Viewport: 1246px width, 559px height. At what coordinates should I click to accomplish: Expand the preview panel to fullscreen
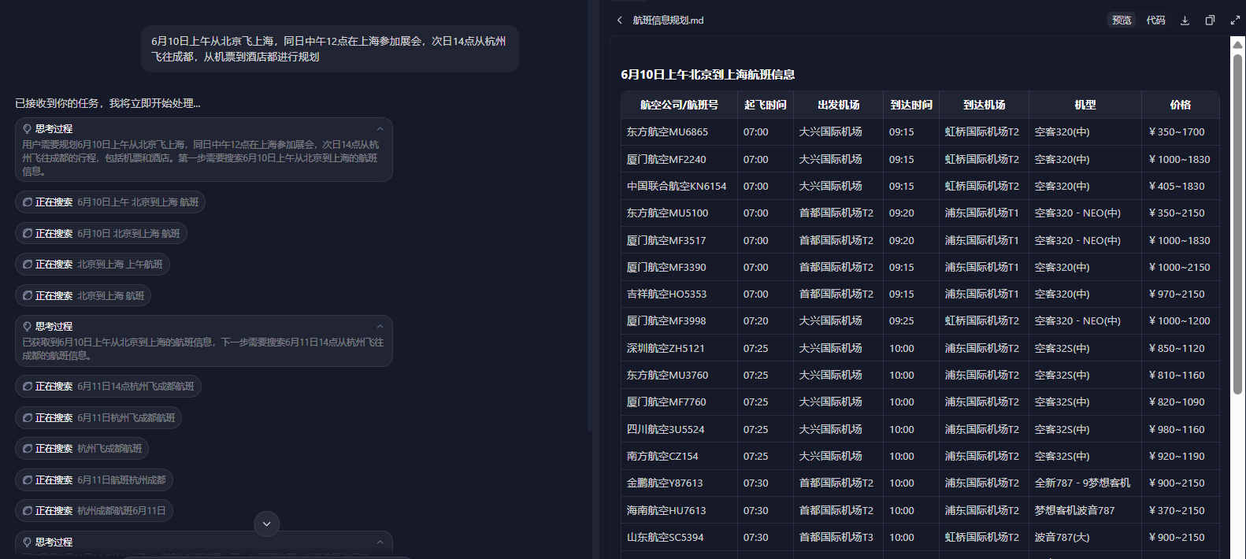[x=1235, y=20]
